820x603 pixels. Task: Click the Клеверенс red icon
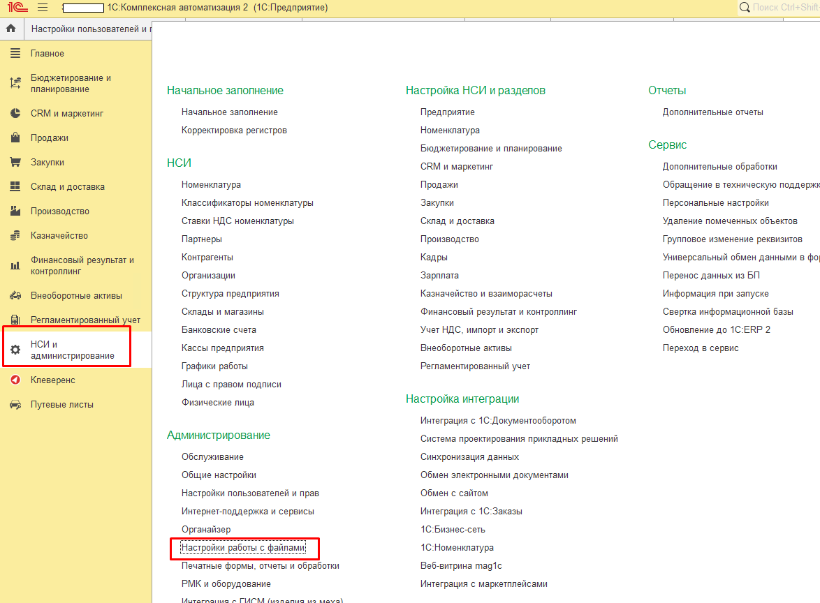(x=15, y=380)
